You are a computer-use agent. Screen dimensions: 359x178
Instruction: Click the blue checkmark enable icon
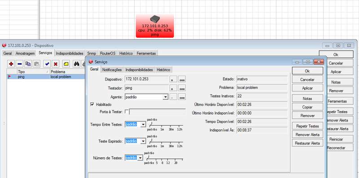pyautogui.click(x=47, y=64)
